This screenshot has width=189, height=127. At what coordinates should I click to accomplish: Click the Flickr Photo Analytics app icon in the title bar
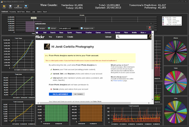tap(2, 1)
